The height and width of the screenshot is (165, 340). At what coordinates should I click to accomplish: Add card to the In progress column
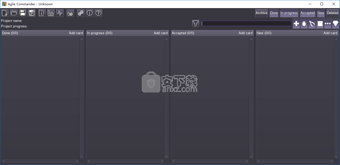(161, 33)
